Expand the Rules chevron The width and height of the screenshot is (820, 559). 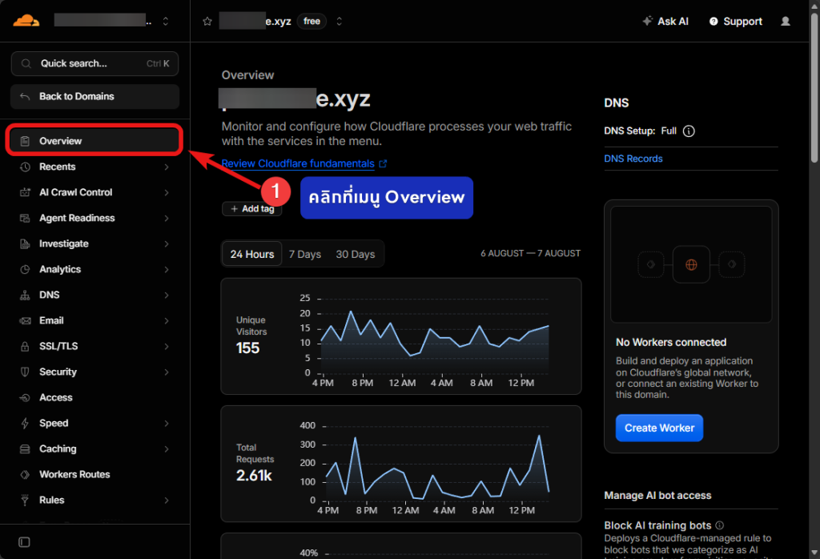[167, 500]
